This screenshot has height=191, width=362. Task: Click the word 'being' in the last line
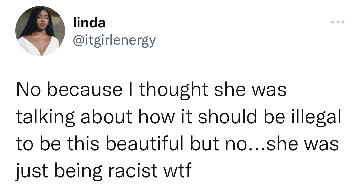point(78,172)
